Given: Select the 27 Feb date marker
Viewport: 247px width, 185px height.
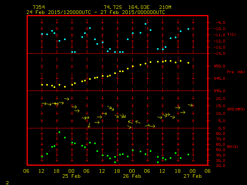Looking at the screenshot, I should (x=192, y=176).
